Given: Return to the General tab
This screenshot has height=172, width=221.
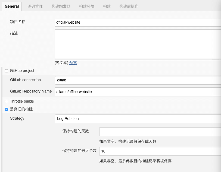Looking at the screenshot, I should pyautogui.click(x=11, y=6).
